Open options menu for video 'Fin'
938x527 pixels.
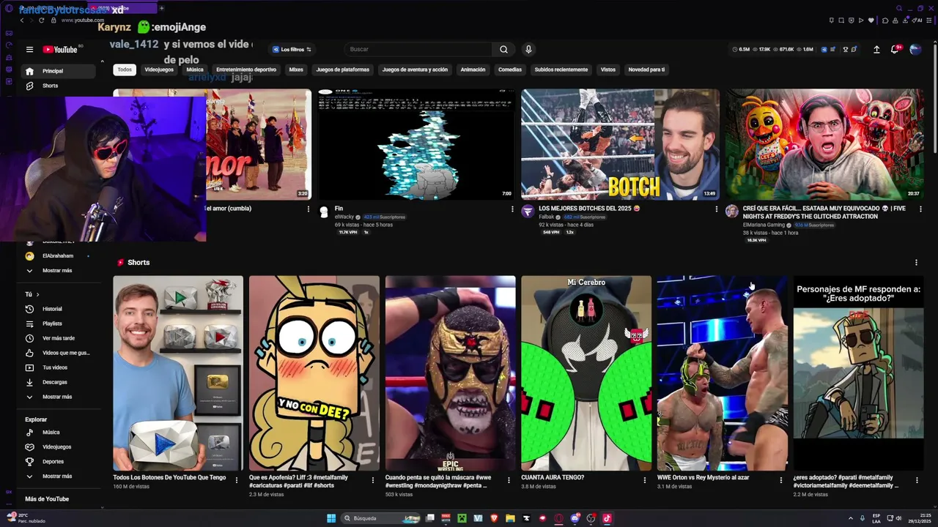click(512, 209)
